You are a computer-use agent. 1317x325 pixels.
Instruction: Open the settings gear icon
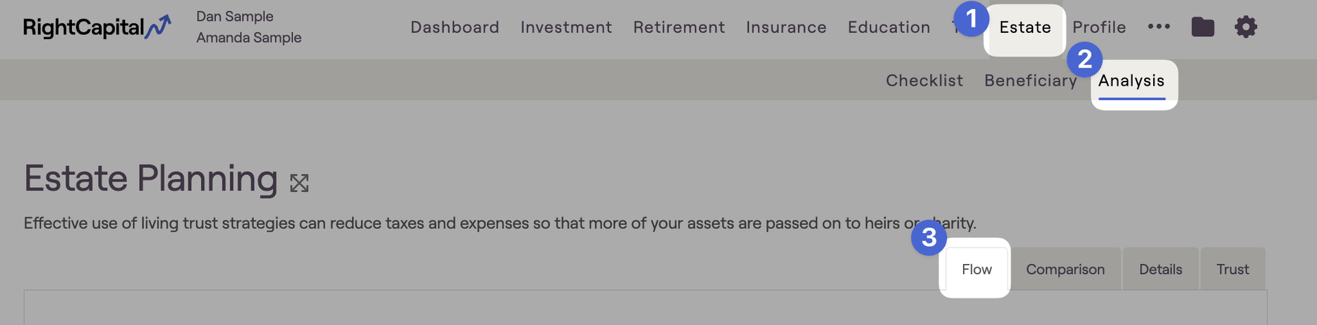point(1246,27)
